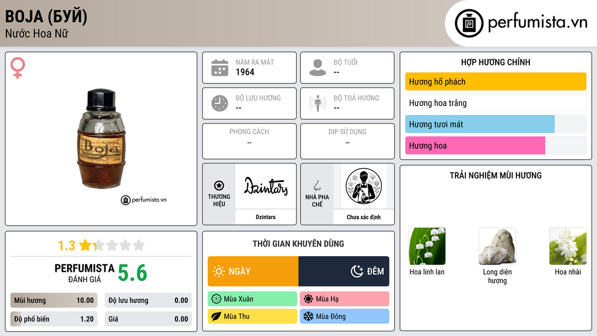Click the moon icon next to Đêm
Image resolution: width=597 pixels, height=336 pixels.
tap(357, 271)
